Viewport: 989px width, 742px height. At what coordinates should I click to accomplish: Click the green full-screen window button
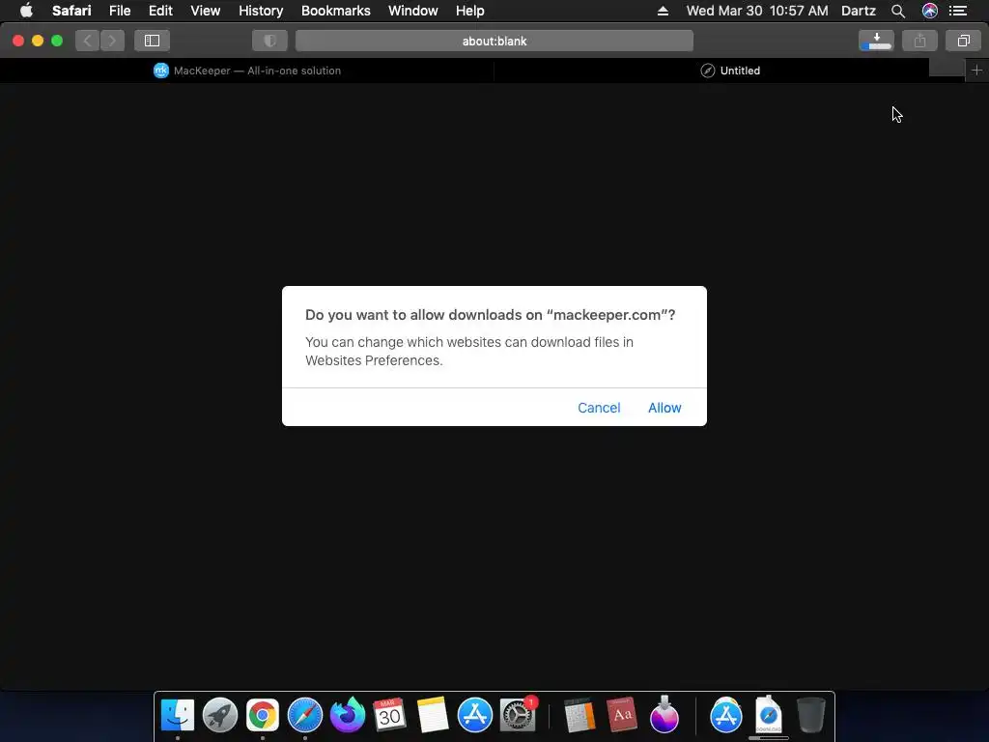point(57,41)
